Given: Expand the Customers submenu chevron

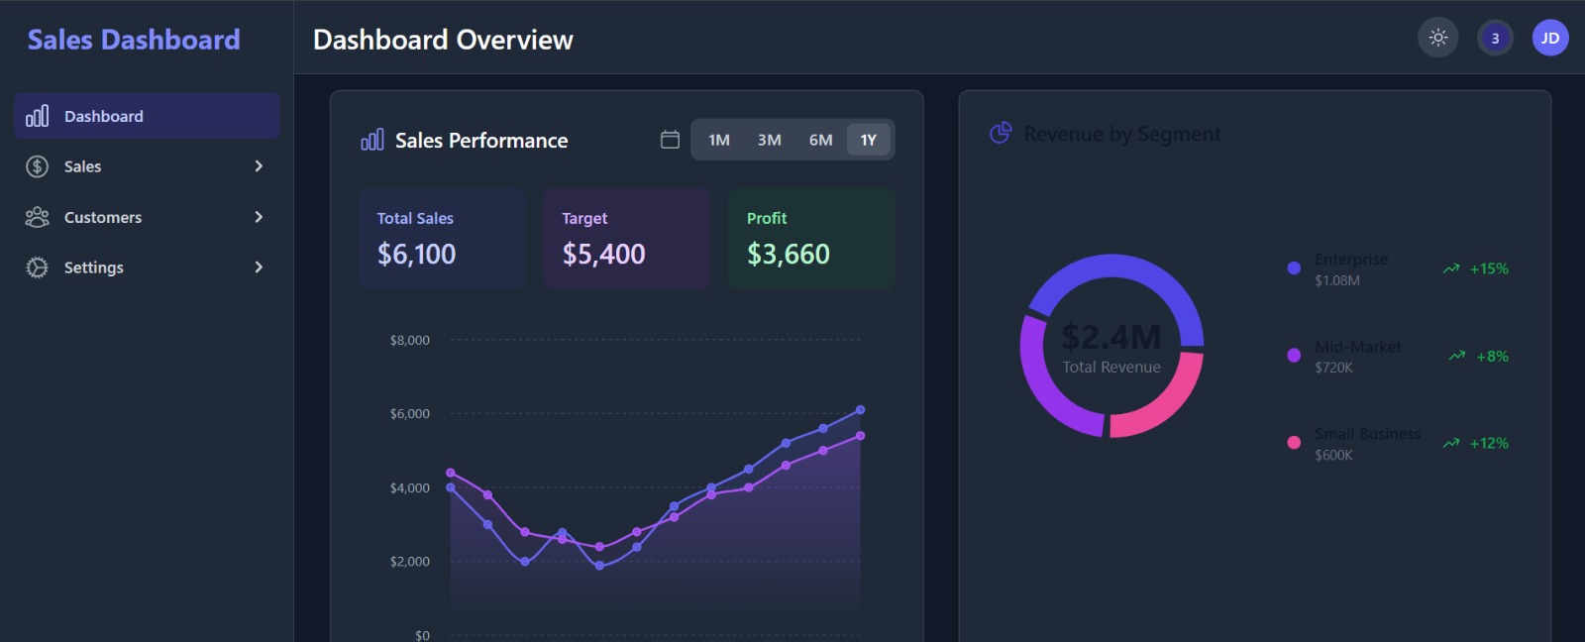Looking at the screenshot, I should pyautogui.click(x=259, y=217).
